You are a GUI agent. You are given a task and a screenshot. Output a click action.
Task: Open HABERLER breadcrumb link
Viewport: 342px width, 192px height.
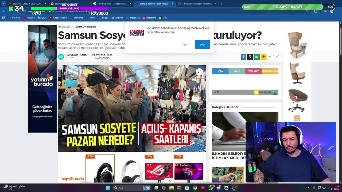[64, 27]
